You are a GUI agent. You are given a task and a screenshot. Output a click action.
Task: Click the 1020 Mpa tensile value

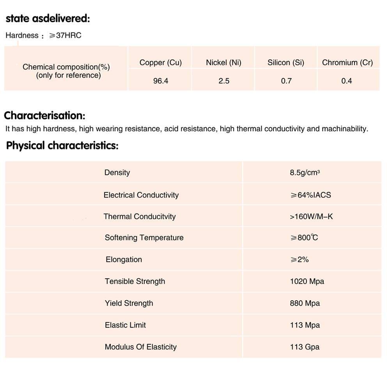pos(307,282)
